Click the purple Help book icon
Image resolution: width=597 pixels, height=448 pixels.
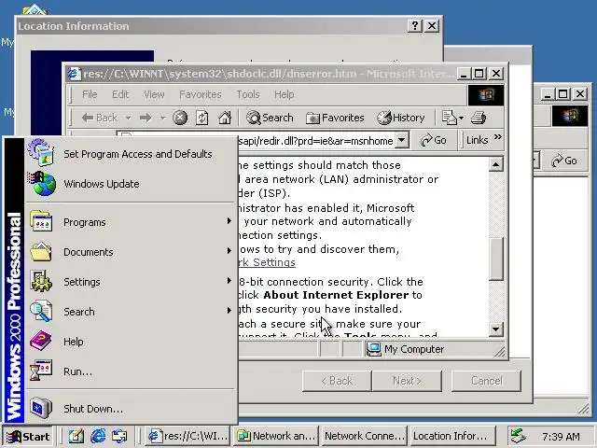click(41, 341)
